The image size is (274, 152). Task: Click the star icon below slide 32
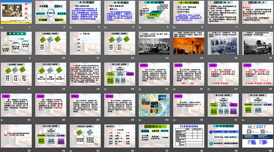243,120
